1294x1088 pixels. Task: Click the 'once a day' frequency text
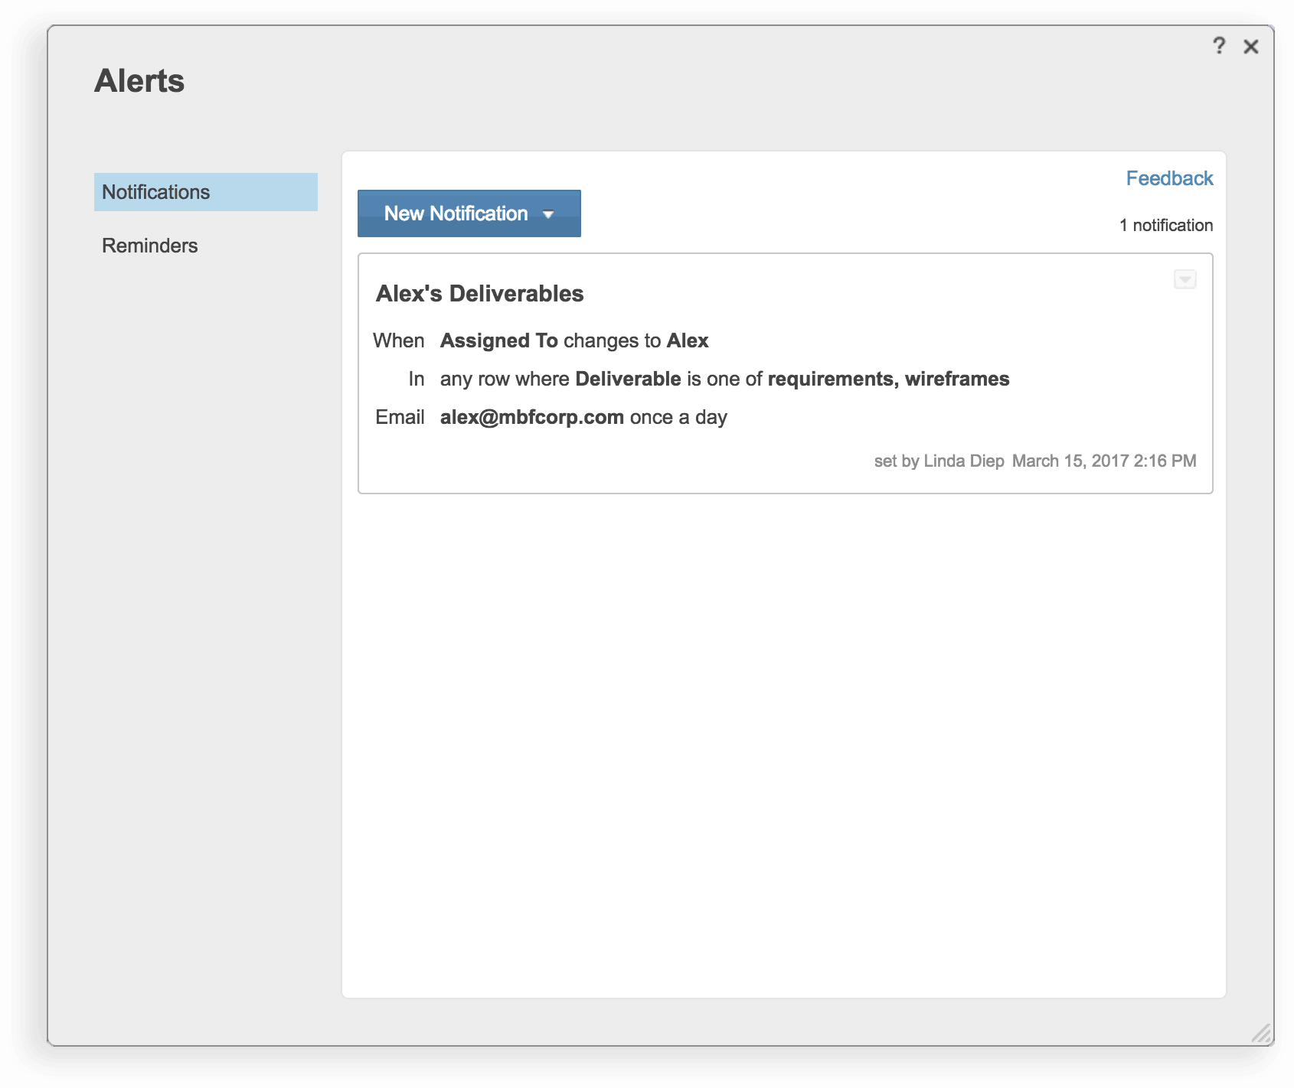[678, 417]
